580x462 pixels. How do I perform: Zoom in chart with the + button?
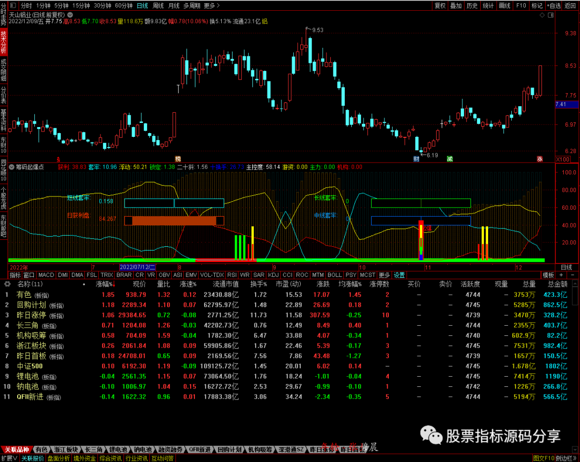coord(561,275)
